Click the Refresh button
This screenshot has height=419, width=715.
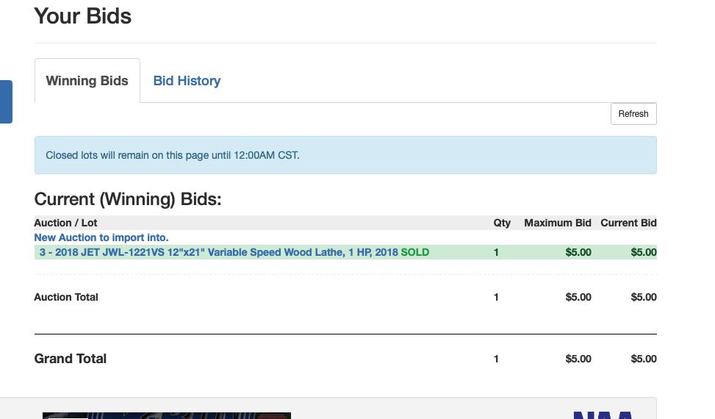[x=633, y=114]
